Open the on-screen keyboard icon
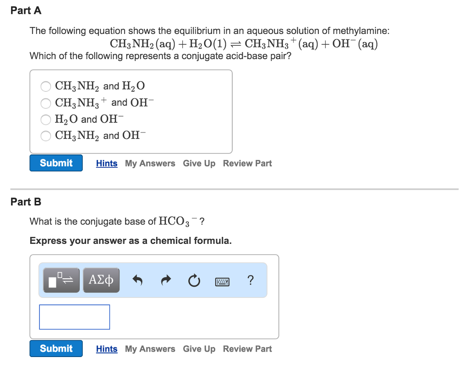The image size is (469, 374). tap(222, 280)
